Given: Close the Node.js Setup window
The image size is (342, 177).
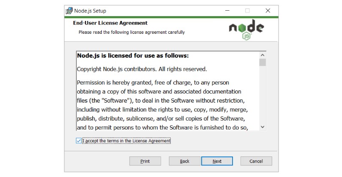Looking at the screenshot, I should pos(268,11).
